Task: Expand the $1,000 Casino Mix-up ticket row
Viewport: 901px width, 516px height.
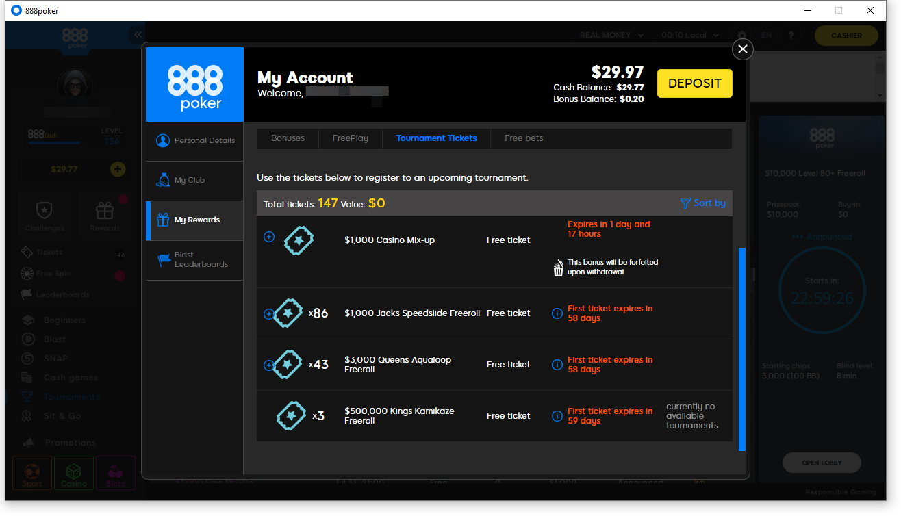Action: tap(269, 237)
